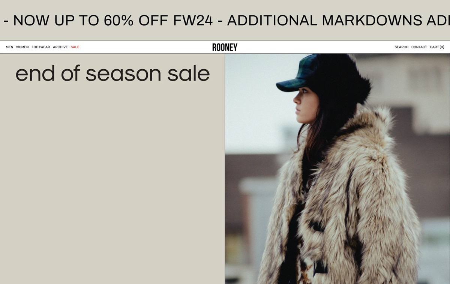
Task: Click the '60%' text in the marquee
Action: 118,20
